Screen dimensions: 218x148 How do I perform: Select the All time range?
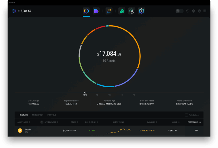pyautogui.click(x=134, y=95)
